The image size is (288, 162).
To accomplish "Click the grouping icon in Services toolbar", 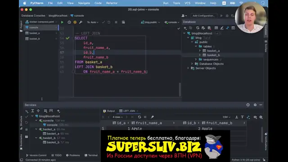I will 45,111.
